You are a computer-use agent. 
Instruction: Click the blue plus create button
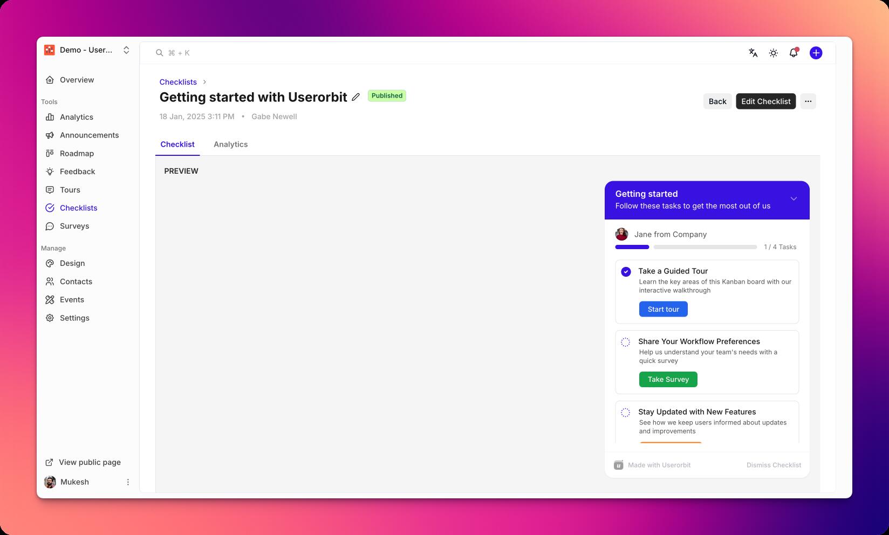click(x=816, y=53)
